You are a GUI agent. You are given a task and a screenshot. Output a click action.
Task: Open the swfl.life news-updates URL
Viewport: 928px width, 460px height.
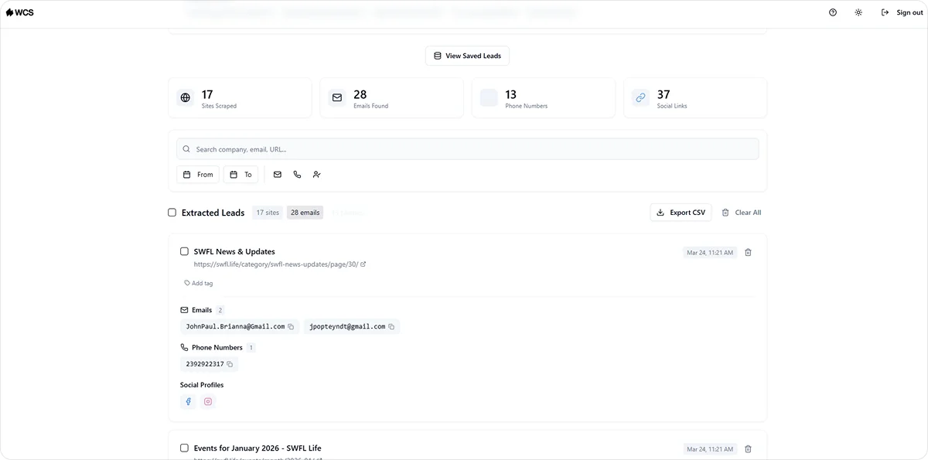pyautogui.click(x=275, y=264)
